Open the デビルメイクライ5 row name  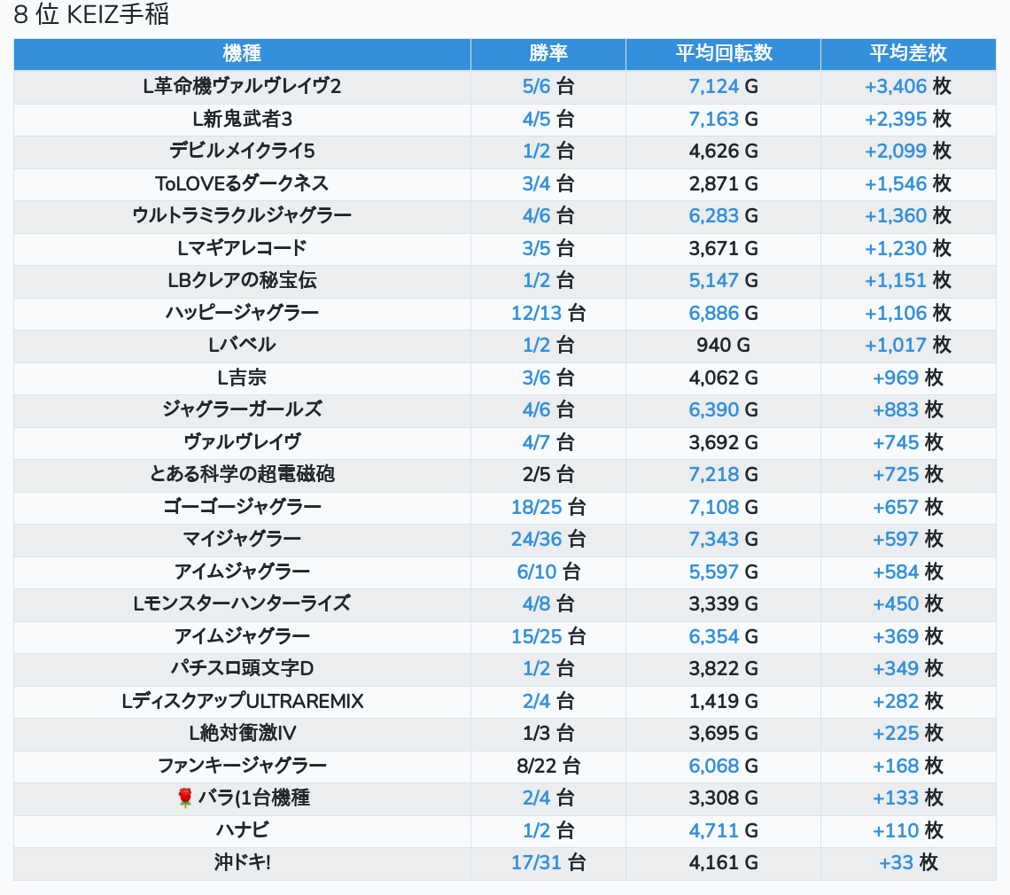click(242, 151)
